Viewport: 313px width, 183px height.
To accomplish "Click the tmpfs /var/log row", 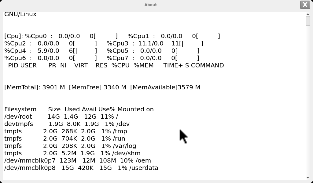I will 70,146.
